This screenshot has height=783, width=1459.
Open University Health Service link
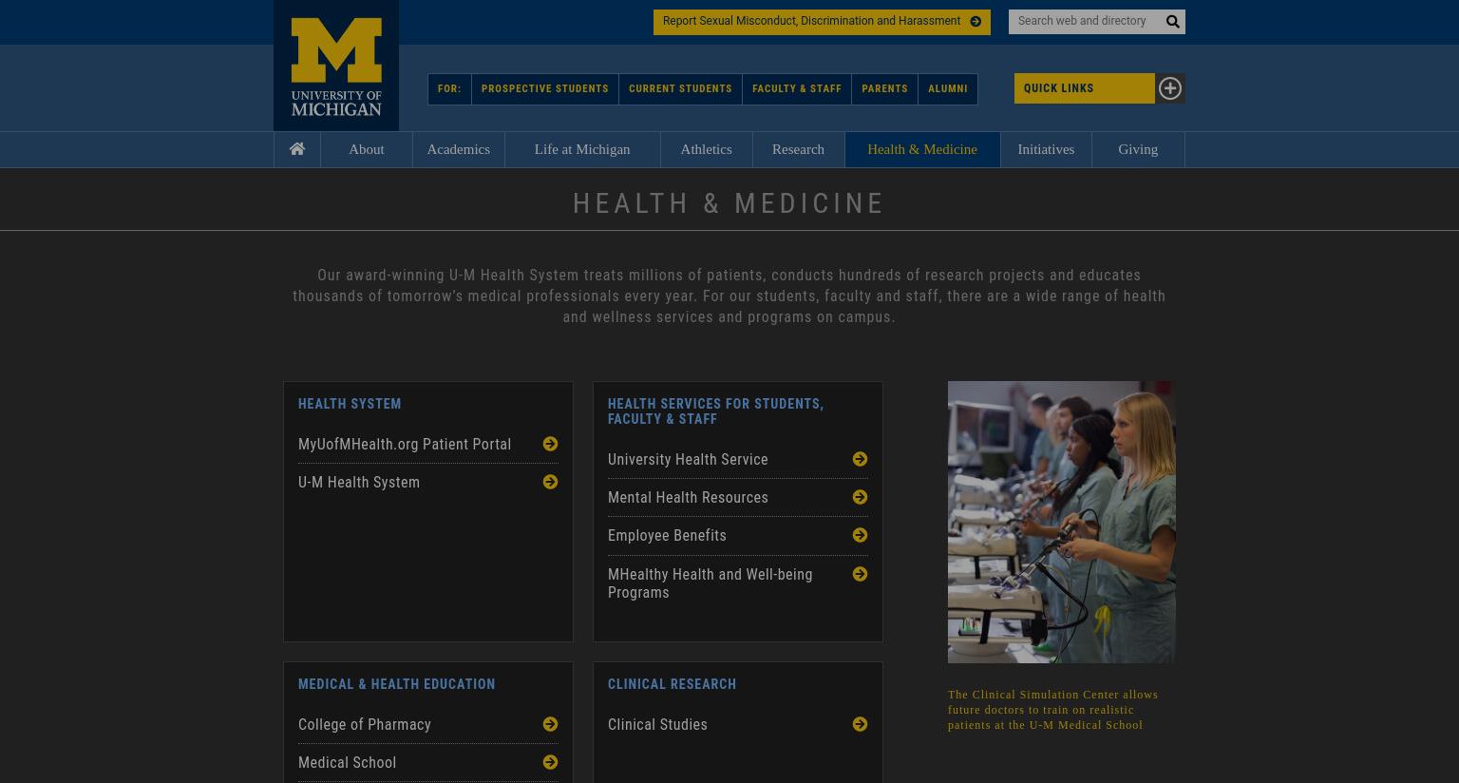point(688,459)
